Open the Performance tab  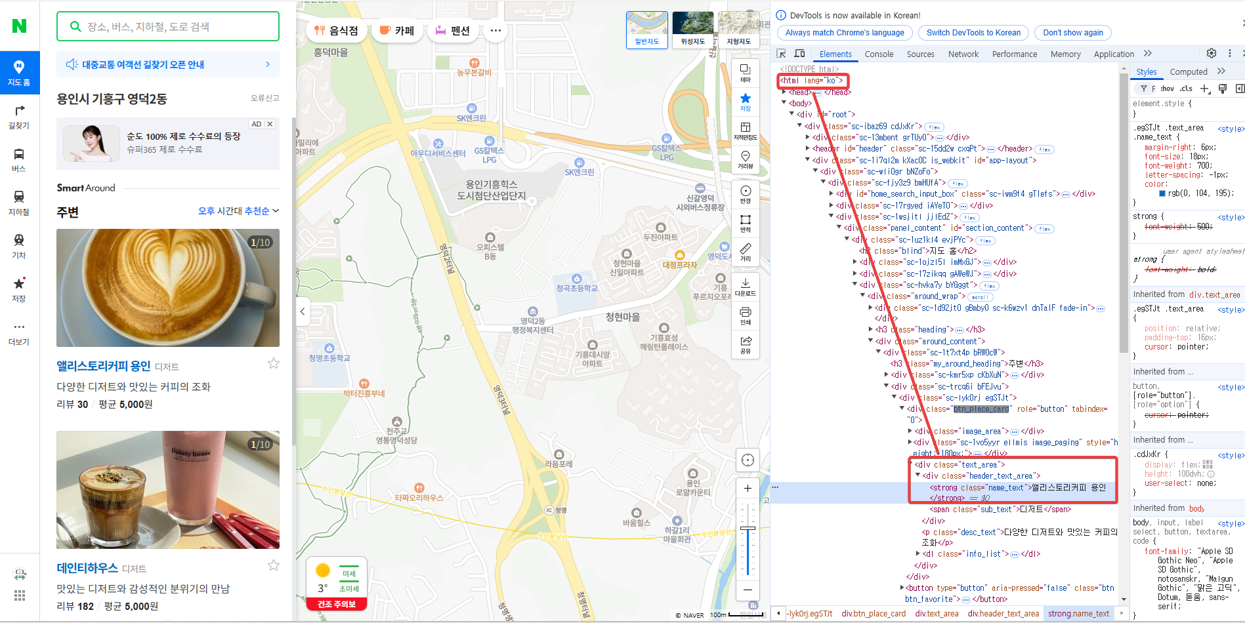pos(1015,54)
